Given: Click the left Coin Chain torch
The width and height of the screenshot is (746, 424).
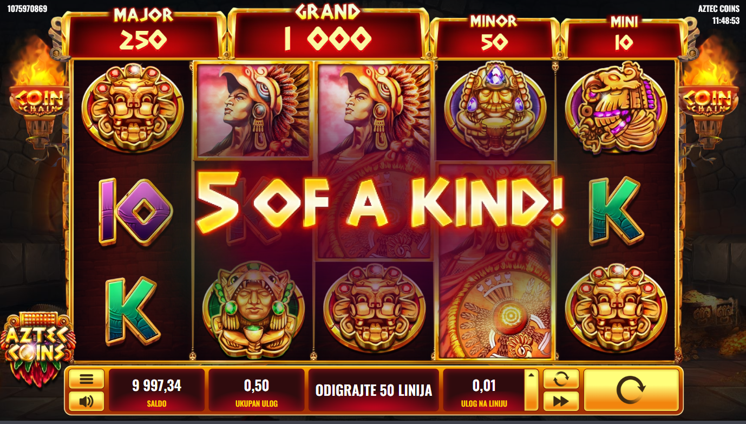Looking at the screenshot, I should 39,97.
